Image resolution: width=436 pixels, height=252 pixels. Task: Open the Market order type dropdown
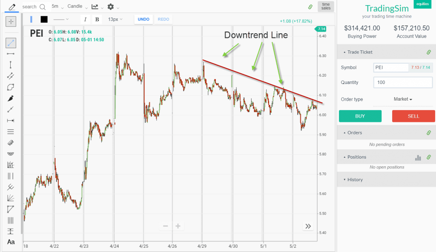402,99
